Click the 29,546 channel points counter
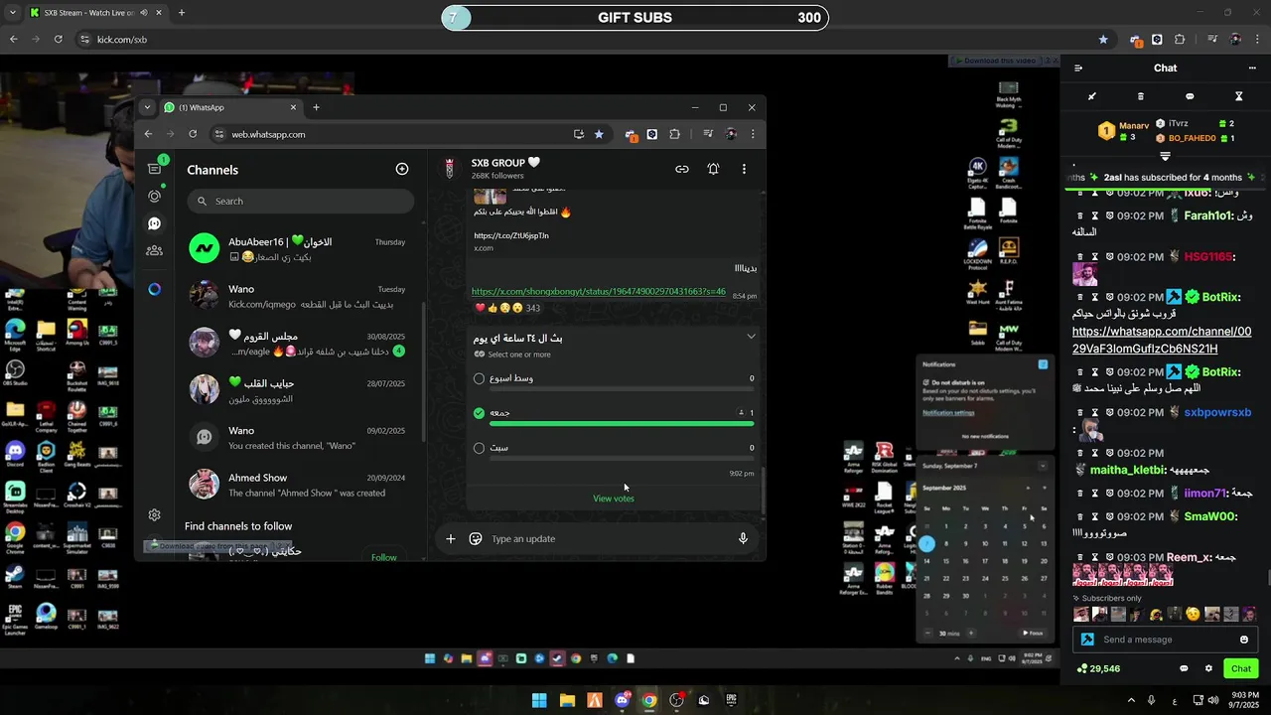The image size is (1271, 715). click(x=1098, y=668)
